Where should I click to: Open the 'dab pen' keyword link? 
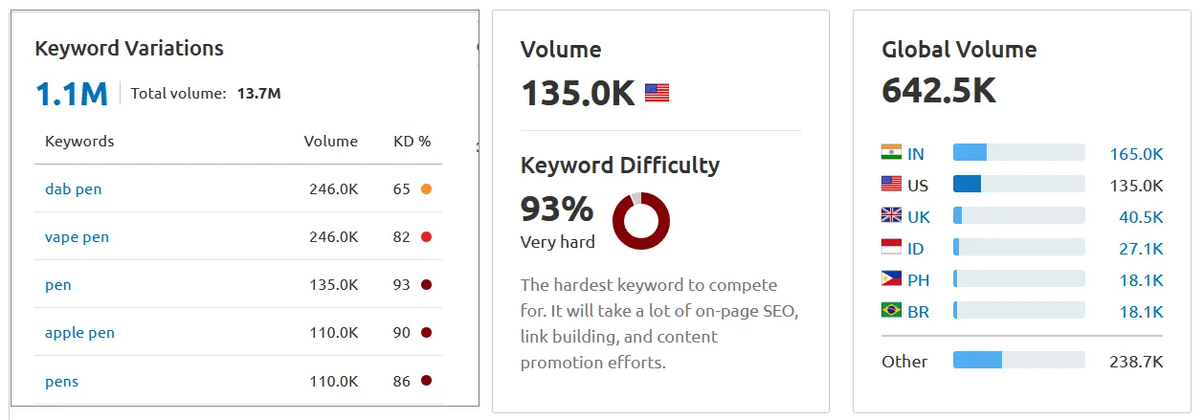tap(73, 189)
